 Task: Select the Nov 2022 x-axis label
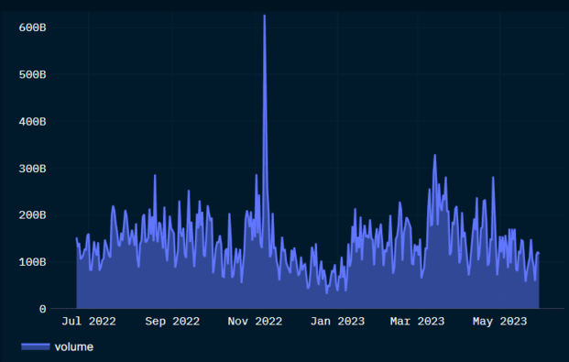pyautogui.click(x=255, y=322)
